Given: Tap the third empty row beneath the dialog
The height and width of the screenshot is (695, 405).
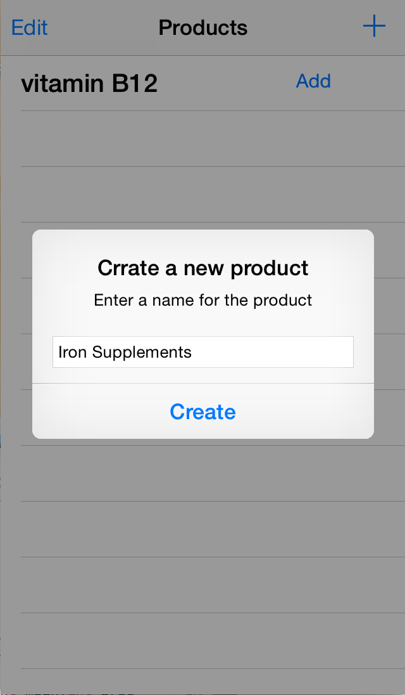Looking at the screenshot, I should (x=202, y=585).
